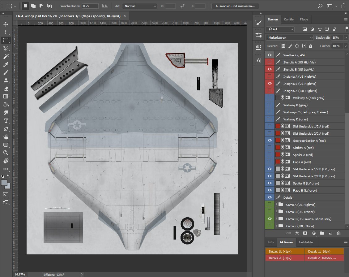
Task: Select the Brush tool
Action: [x=6, y=73]
